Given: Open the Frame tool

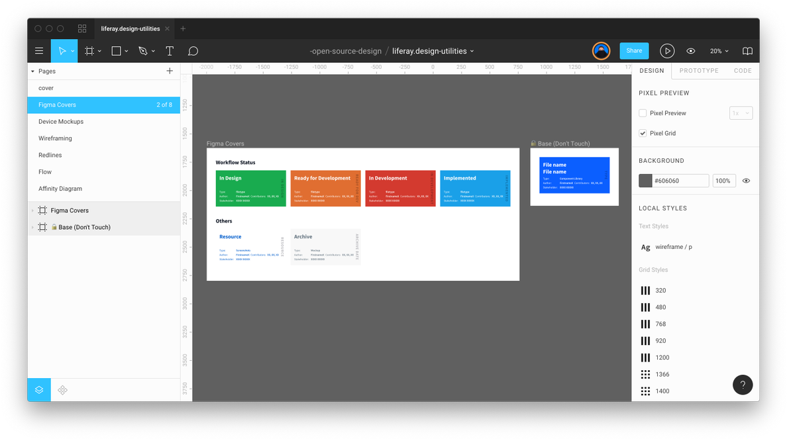Looking at the screenshot, I should 90,50.
